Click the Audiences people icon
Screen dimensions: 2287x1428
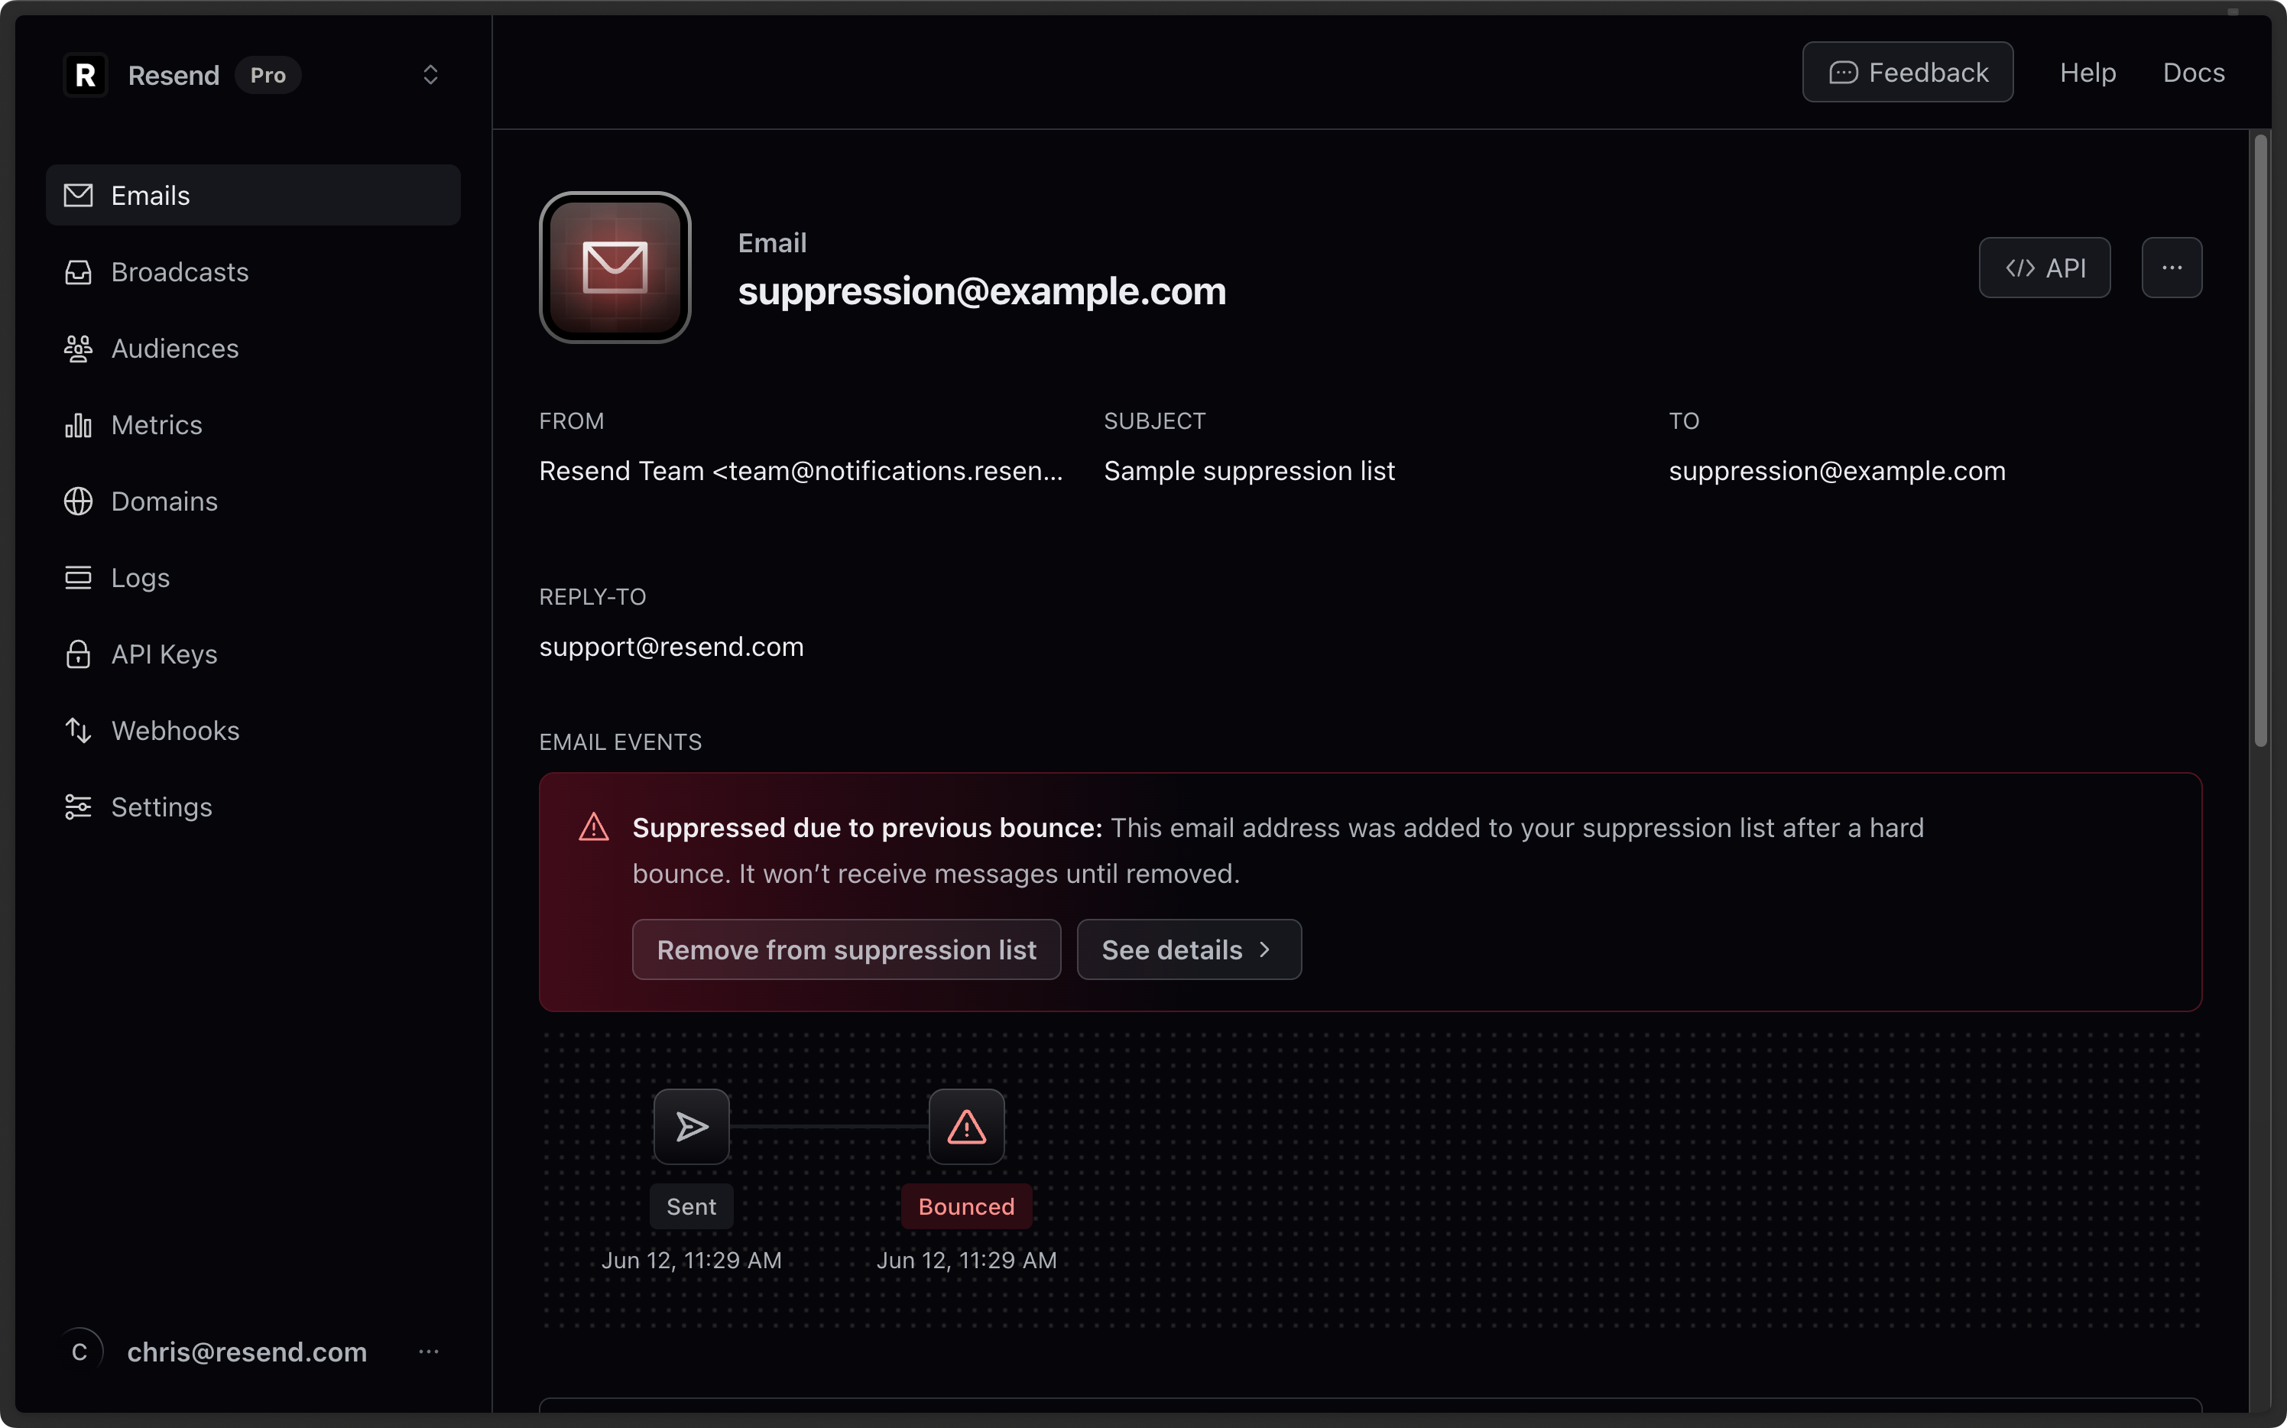[x=79, y=349]
